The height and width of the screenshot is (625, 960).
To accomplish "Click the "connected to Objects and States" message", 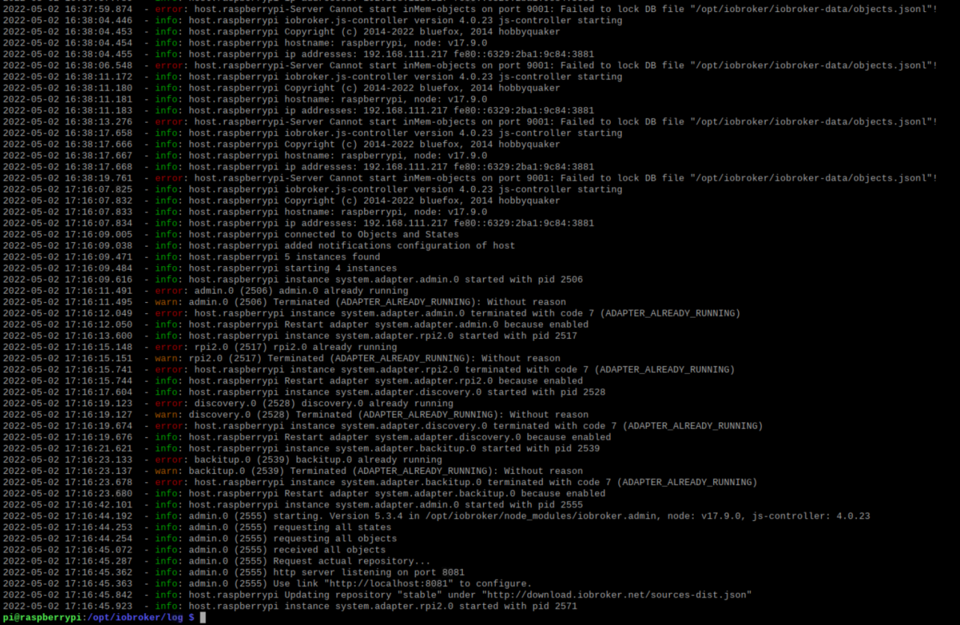I will [372, 235].
